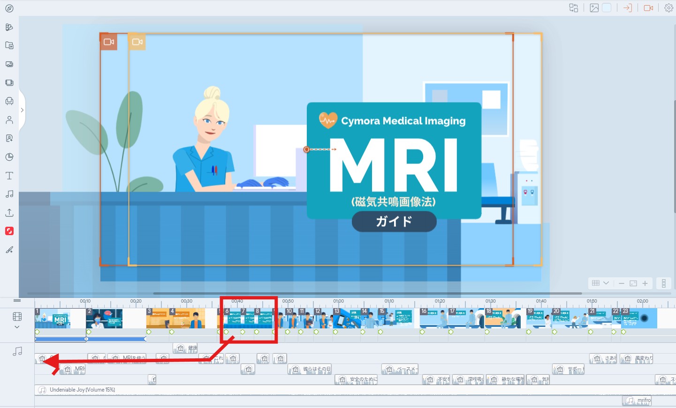This screenshot has height=408, width=676.
Task: Select scene 3 thumbnail in timeline
Action: pyautogui.click(x=158, y=318)
